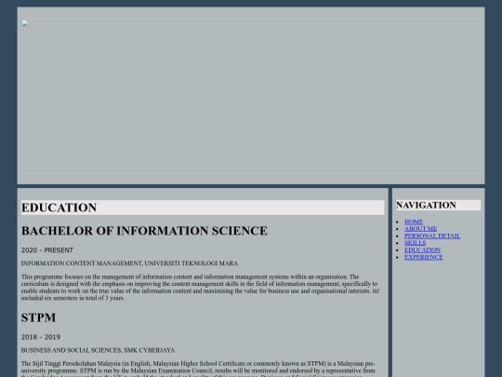Click the 2018 - 2019 date text
Image resolution: width=502 pixels, height=377 pixels.
[x=41, y=337]
